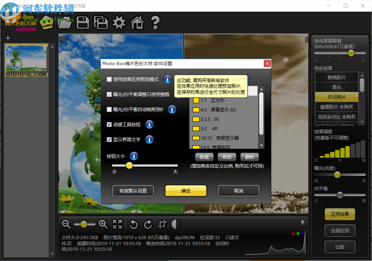Click the thumbnail panel scroll-up arrow
Screen dimensions: 372x261
click(52, 47)
